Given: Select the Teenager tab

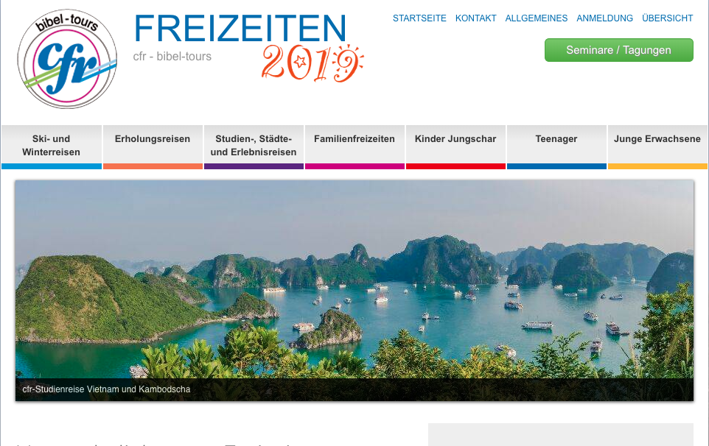Looking at the screenshot, I should click(556, 146).
